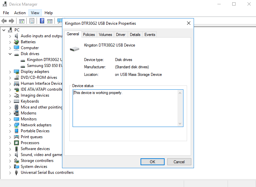Viewport: 256px width, 187px height.
Task: Click the Processors chip icon
Action: (16, 143)
